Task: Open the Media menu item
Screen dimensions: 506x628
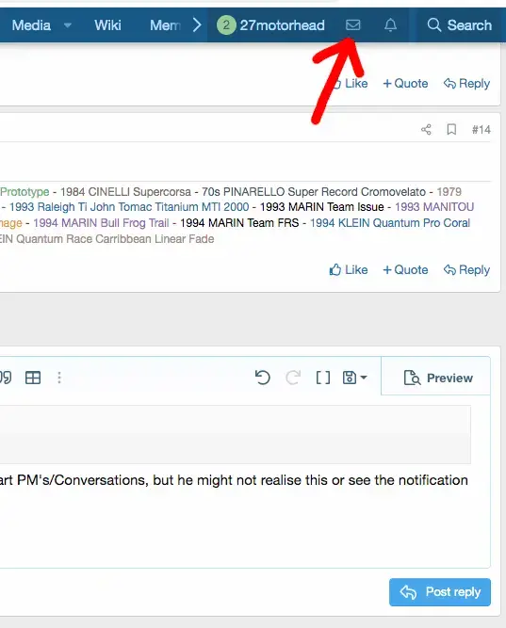Action: (31, 25)
